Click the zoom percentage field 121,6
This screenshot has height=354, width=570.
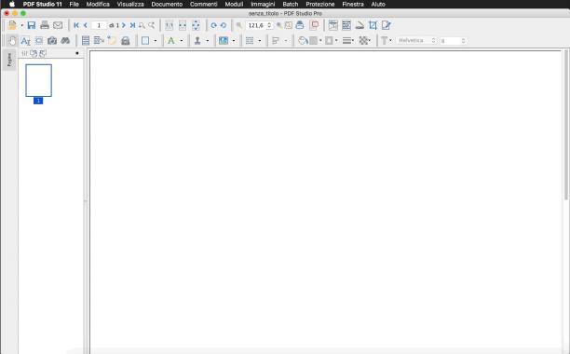point(257,25)
